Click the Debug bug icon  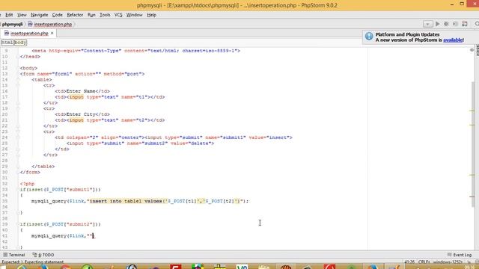(446, 24)
